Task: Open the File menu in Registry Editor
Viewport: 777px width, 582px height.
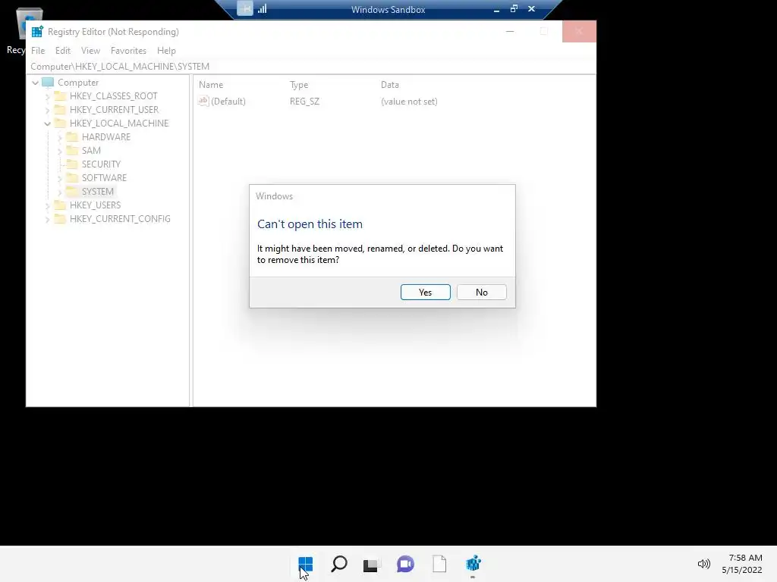Action: pyautogui.click(x=38, y=51)
